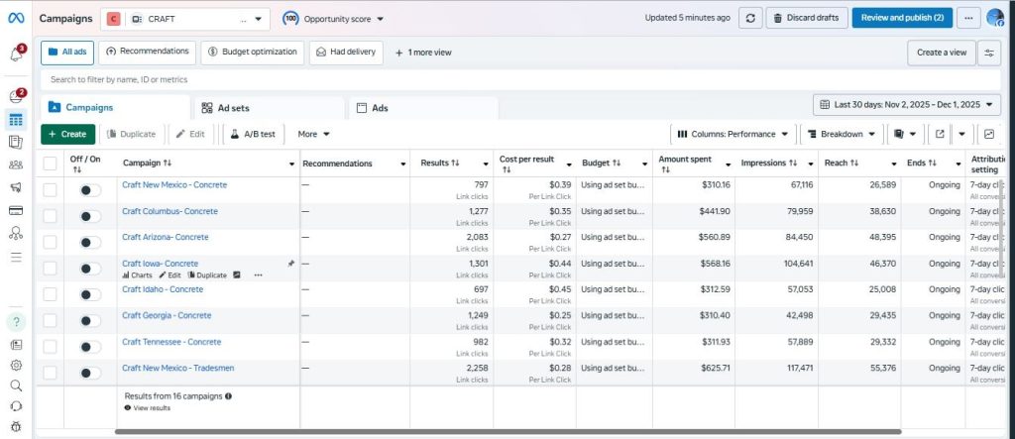
Task: Toggle Craft New Mexico - Concrete campaign off
Action: pos(90,190)
